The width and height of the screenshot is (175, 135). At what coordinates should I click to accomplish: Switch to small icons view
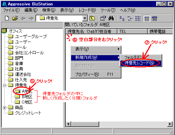click(130, 18)
